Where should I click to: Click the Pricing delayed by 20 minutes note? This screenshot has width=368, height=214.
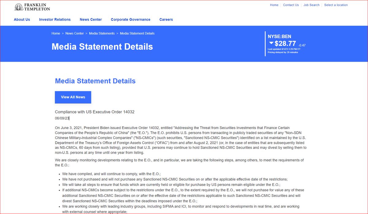[x=283, y=52]
